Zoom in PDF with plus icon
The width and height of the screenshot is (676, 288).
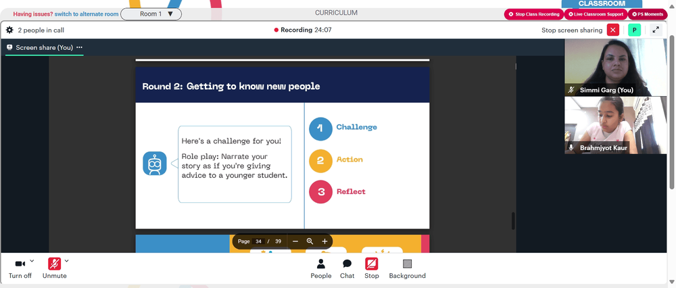(324, 241)
